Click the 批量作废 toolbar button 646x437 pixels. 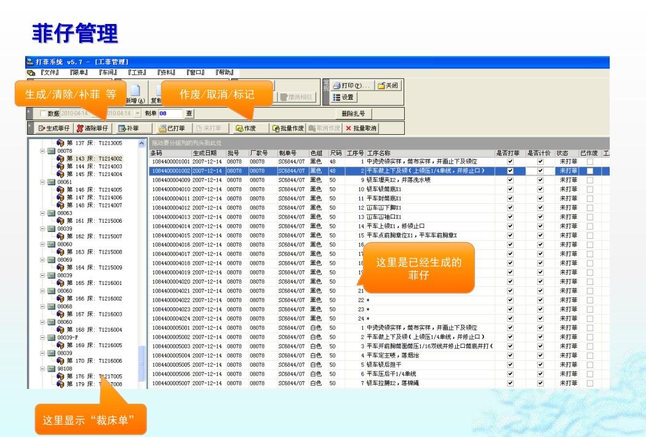pyautogui.click(x=288, y=128)
